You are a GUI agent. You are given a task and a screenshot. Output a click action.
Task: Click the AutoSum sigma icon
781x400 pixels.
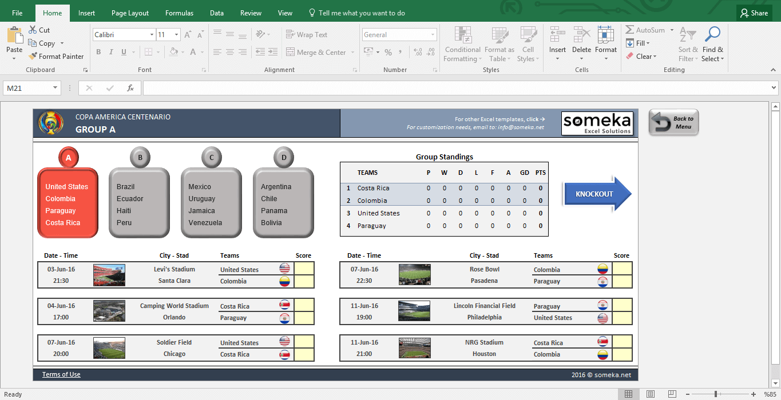pyautogui.click(x=629, y=30)
